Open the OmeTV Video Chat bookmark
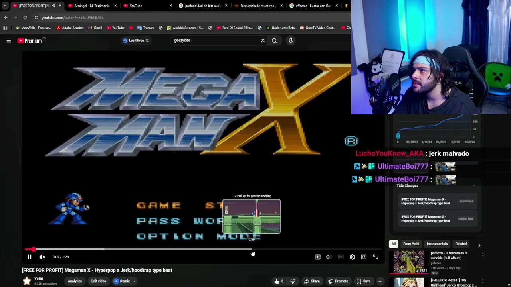The image size is (511, 287). tap(317, 28)
